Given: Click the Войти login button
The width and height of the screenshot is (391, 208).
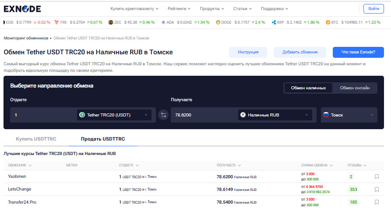Looking at the screenshot, I should click(373, 9).
